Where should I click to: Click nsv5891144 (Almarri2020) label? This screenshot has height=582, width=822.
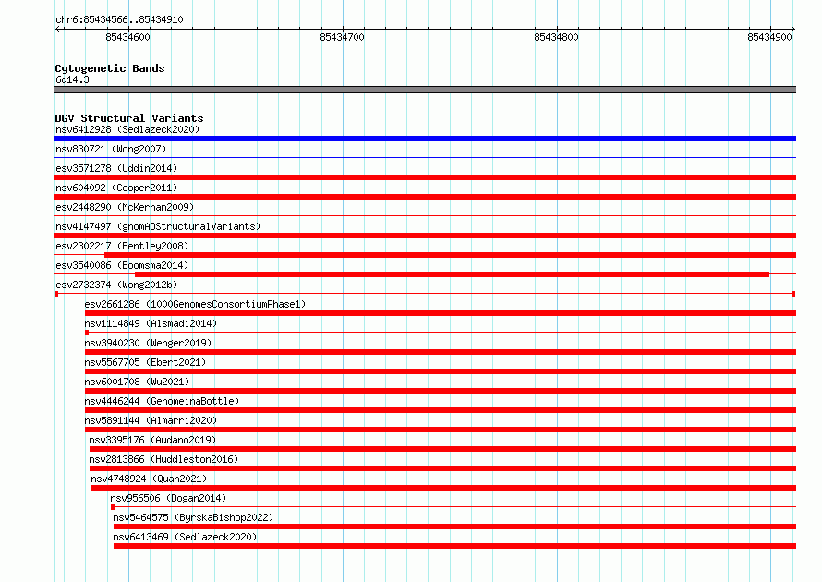[151, 420]
